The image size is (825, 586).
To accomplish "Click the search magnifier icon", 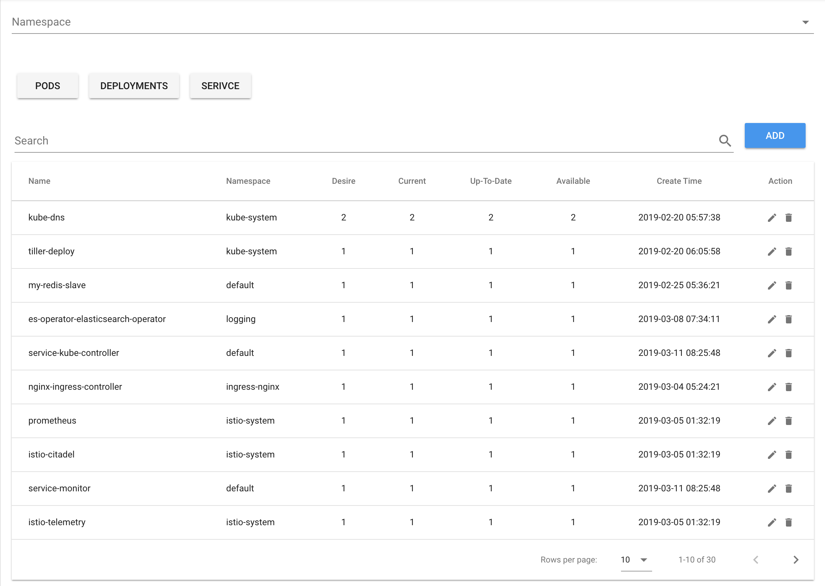I will click(725, 140).
